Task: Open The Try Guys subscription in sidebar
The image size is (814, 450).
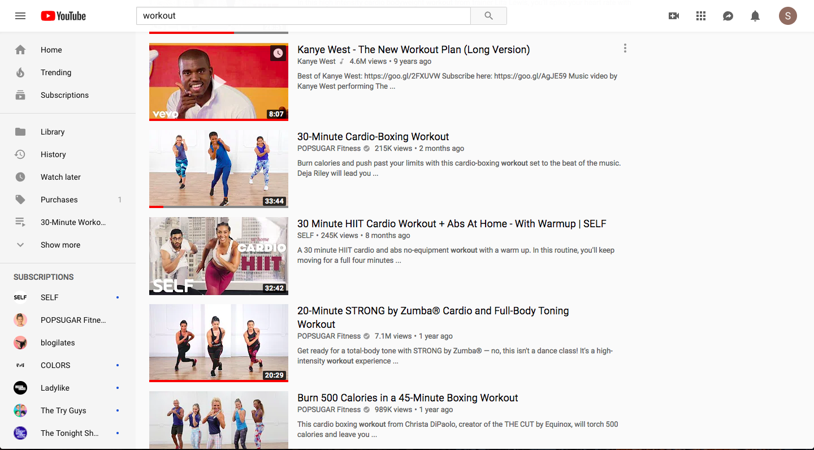Action: click(68, 410)
